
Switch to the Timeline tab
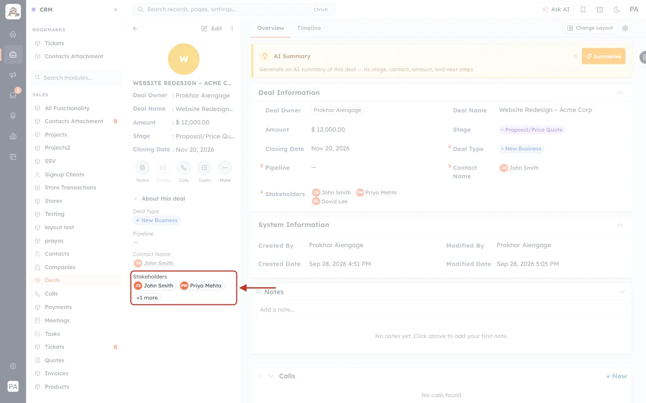tap(309, 28)
